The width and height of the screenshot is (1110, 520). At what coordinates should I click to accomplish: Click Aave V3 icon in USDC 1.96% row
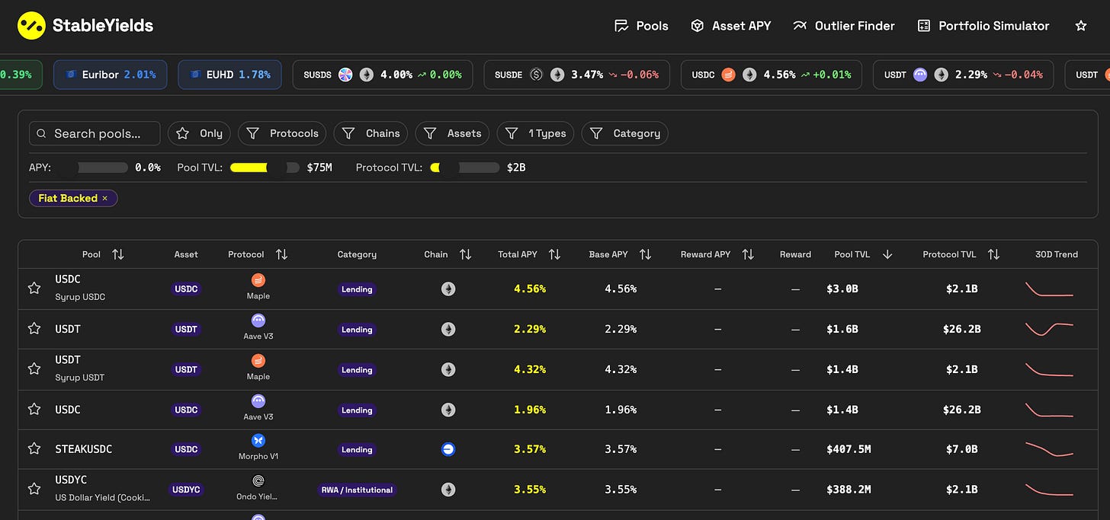258,401
